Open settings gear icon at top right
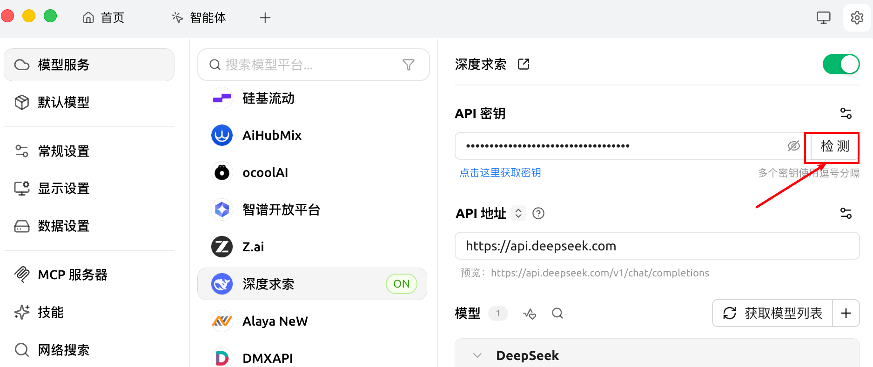 857,18
